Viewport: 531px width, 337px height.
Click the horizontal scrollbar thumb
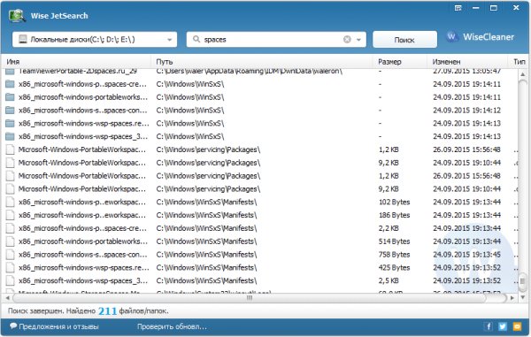tap(250, 298)
